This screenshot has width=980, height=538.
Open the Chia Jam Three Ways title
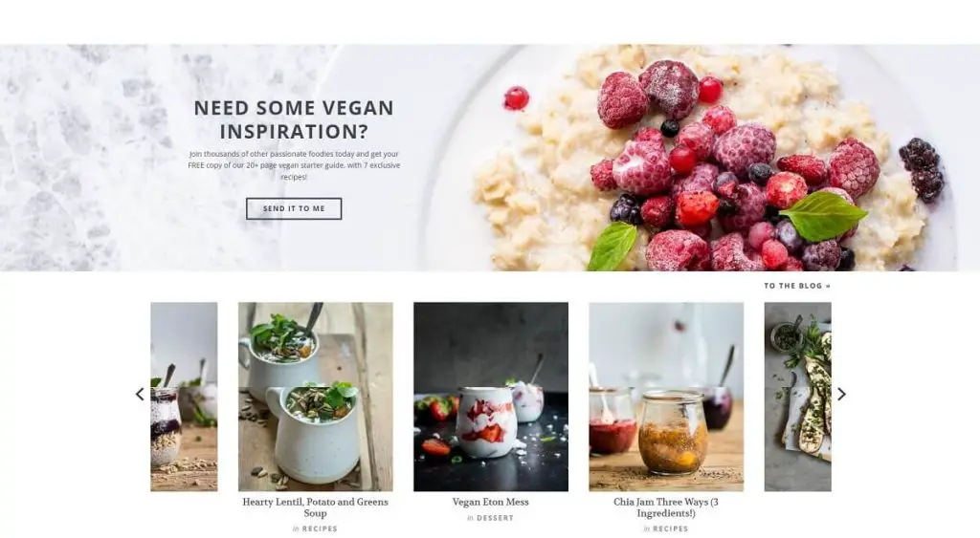click(x=666, y=507)
